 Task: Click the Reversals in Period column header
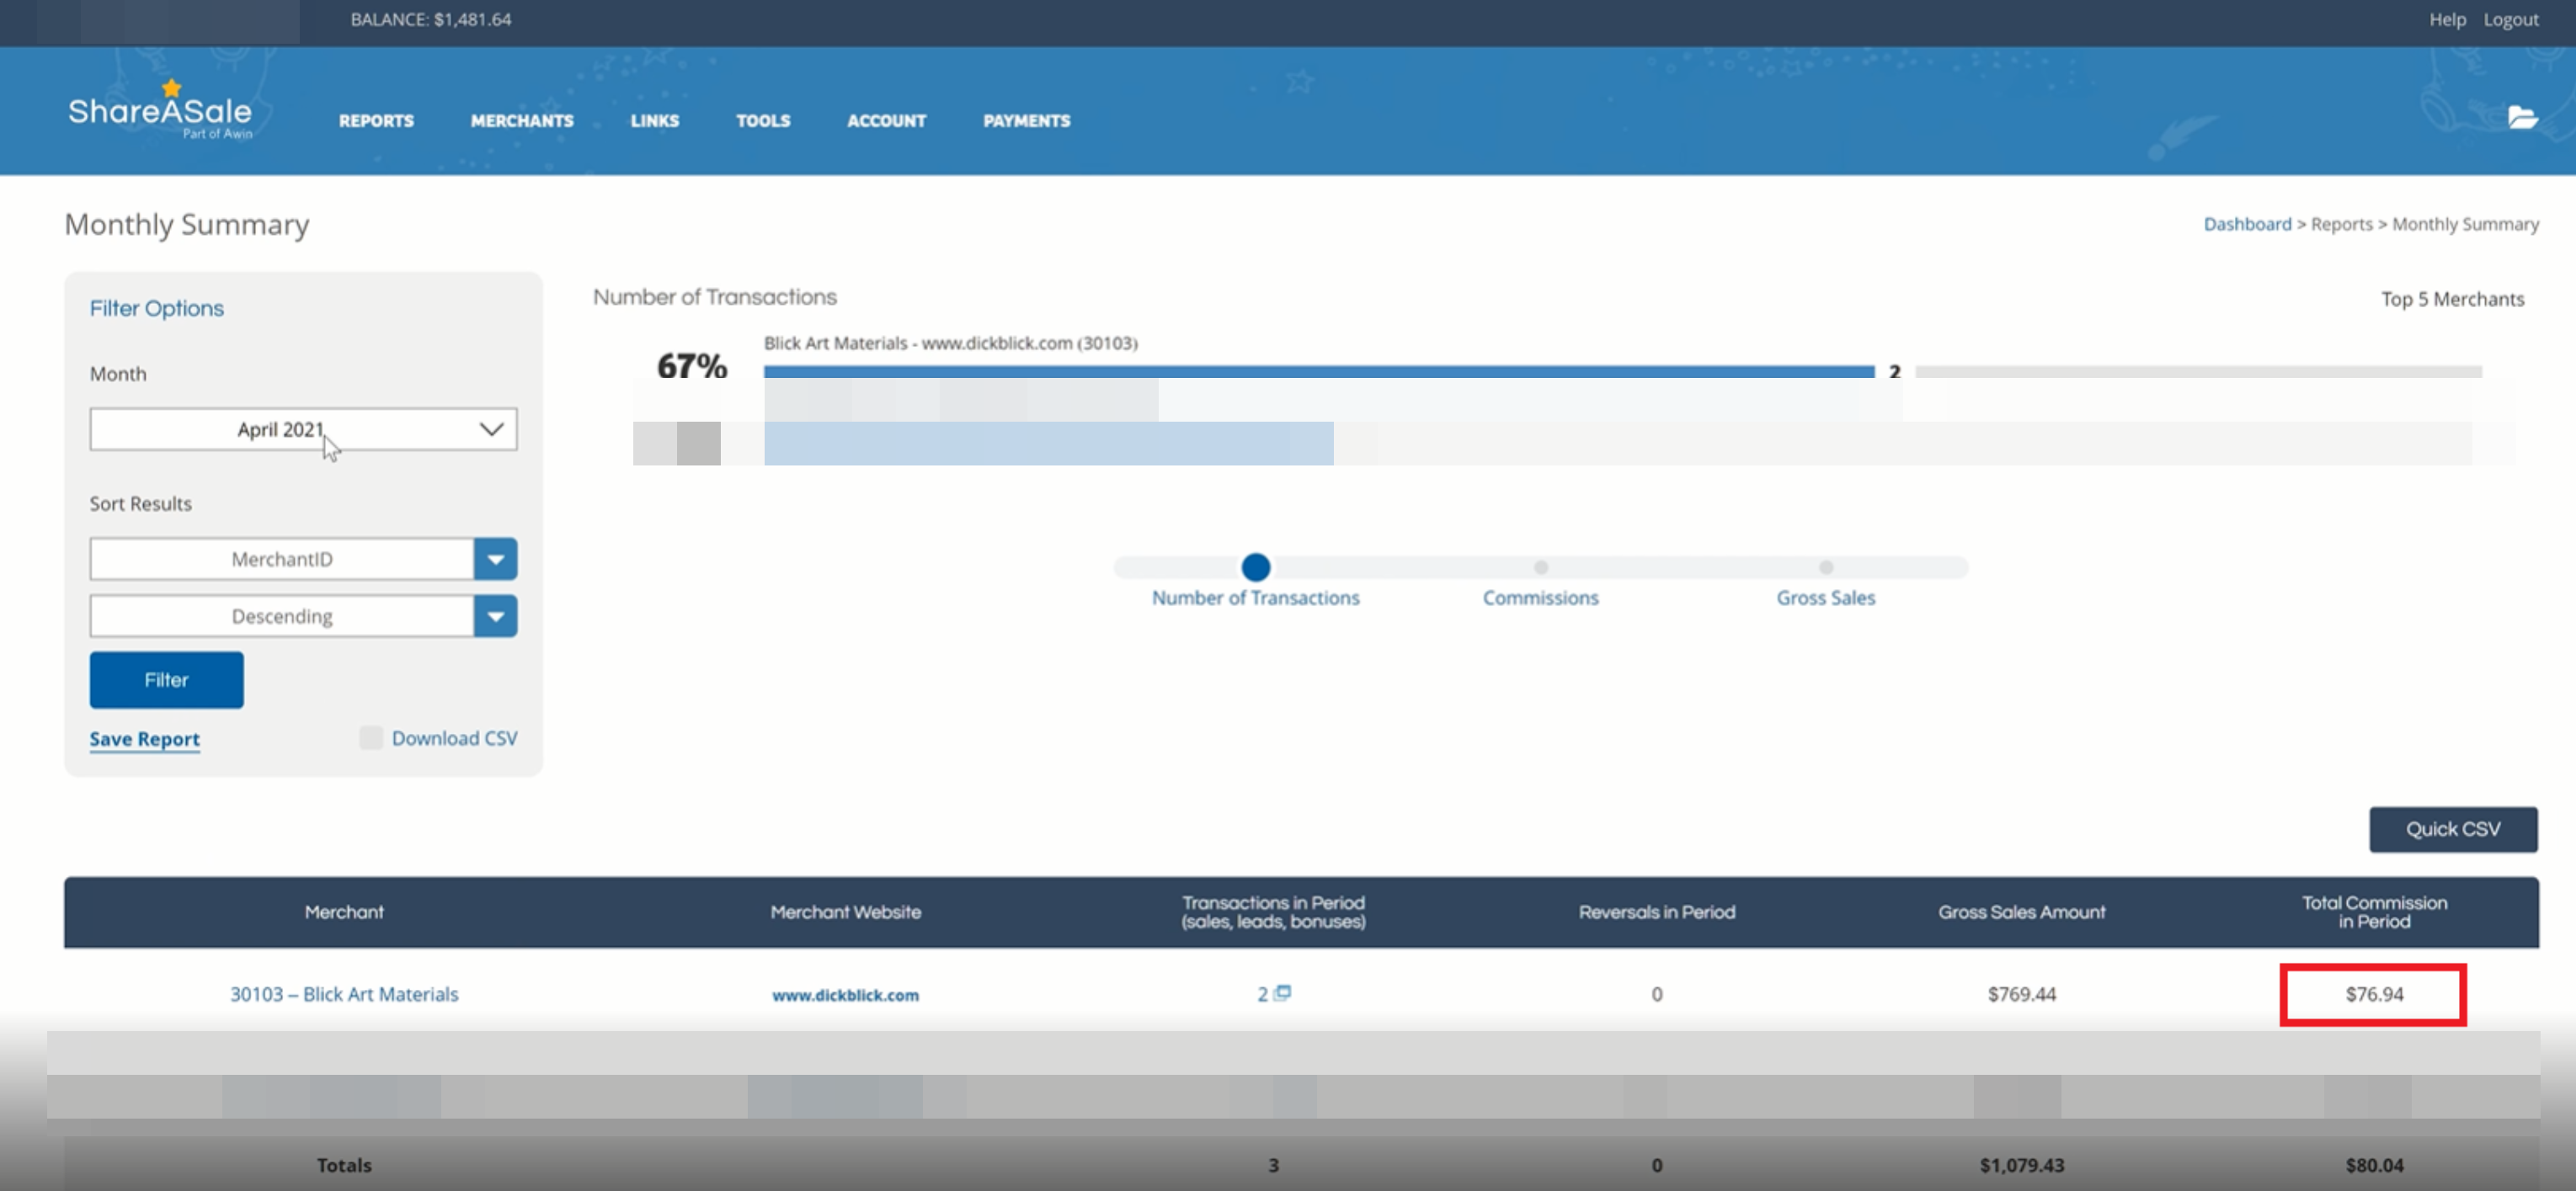click(1656, 912)
